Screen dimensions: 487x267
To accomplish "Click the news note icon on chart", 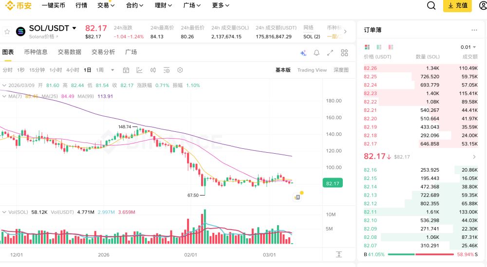I will [297, 197].
